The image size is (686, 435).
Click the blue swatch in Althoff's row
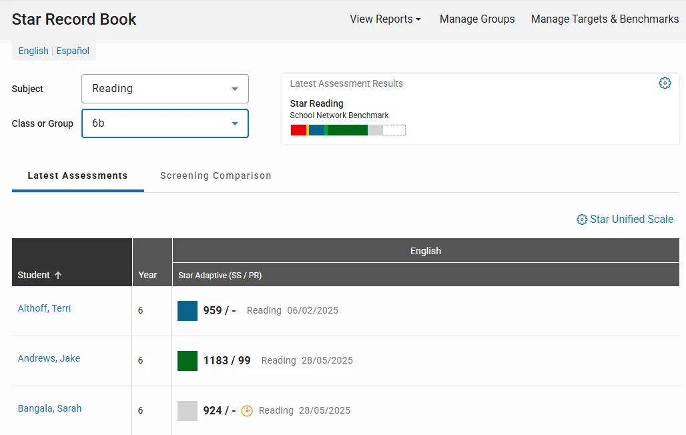coord(188,311)
